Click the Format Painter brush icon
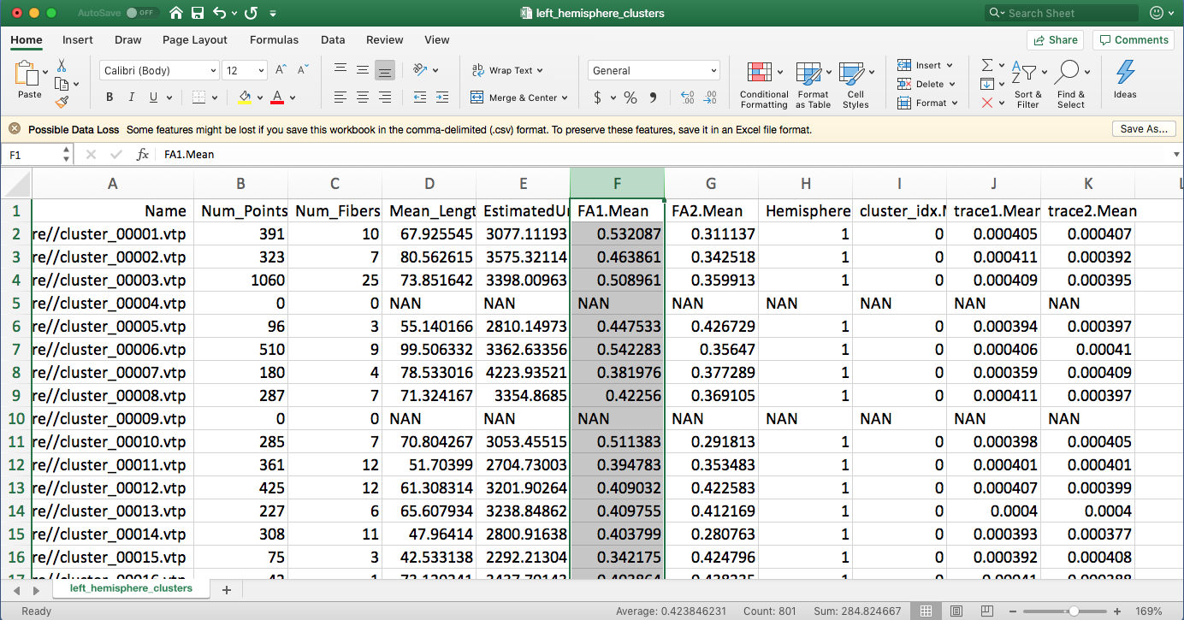This screenshot has width=1184, height=620. click(x=62, y=102)
